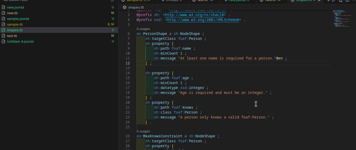Click the file icon beside new.jsonld in sidebar
Viewport: 356px width, 150px height.
pyautogui.click(x=3, y=7)
